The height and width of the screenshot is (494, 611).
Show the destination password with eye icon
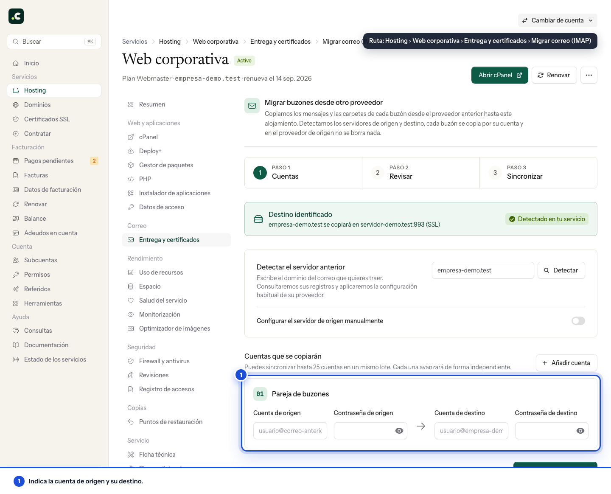580,431
